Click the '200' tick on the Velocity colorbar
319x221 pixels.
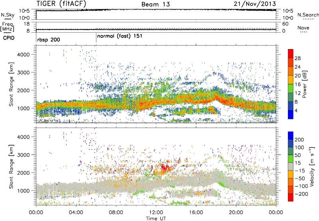click(x=299, y=140)
